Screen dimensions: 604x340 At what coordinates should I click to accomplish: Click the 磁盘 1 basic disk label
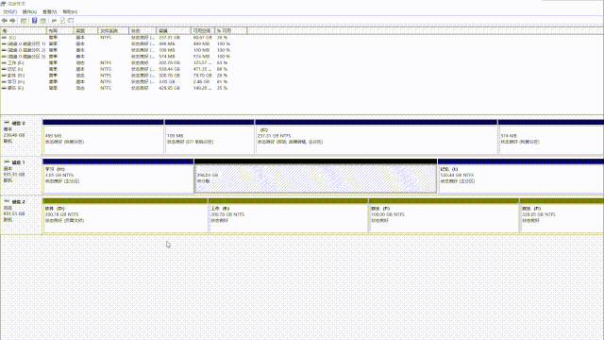[21, 175]
